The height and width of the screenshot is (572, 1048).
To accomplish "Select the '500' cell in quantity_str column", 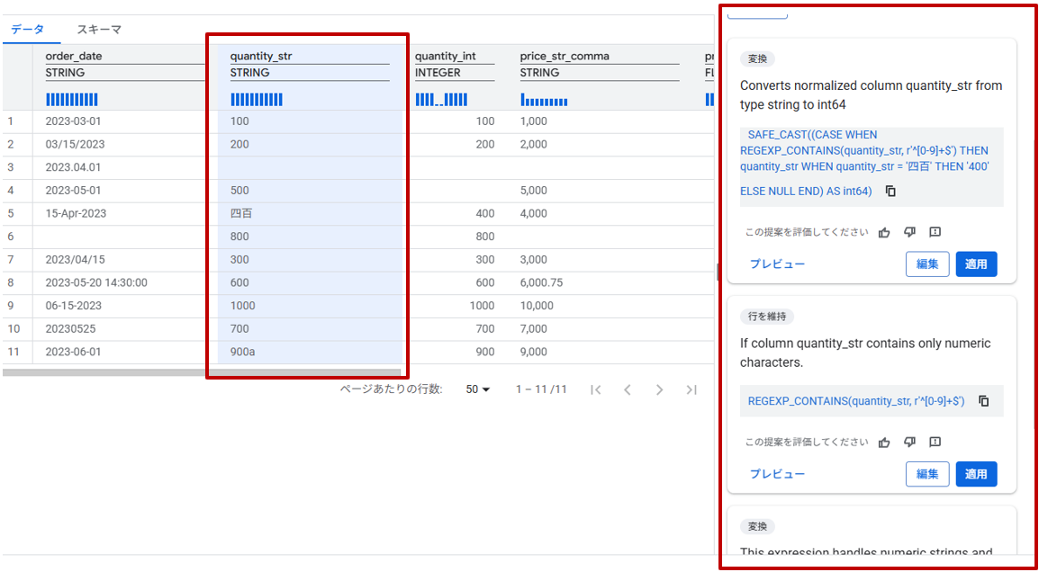I will pyautogui.click(x=239, y=191).
